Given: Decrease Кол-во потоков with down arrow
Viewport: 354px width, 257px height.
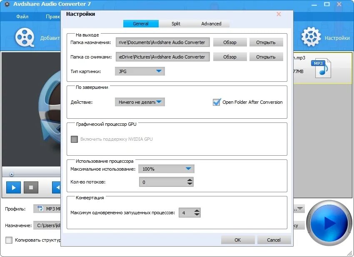Looking at the screenshot, I should [190, 184].
